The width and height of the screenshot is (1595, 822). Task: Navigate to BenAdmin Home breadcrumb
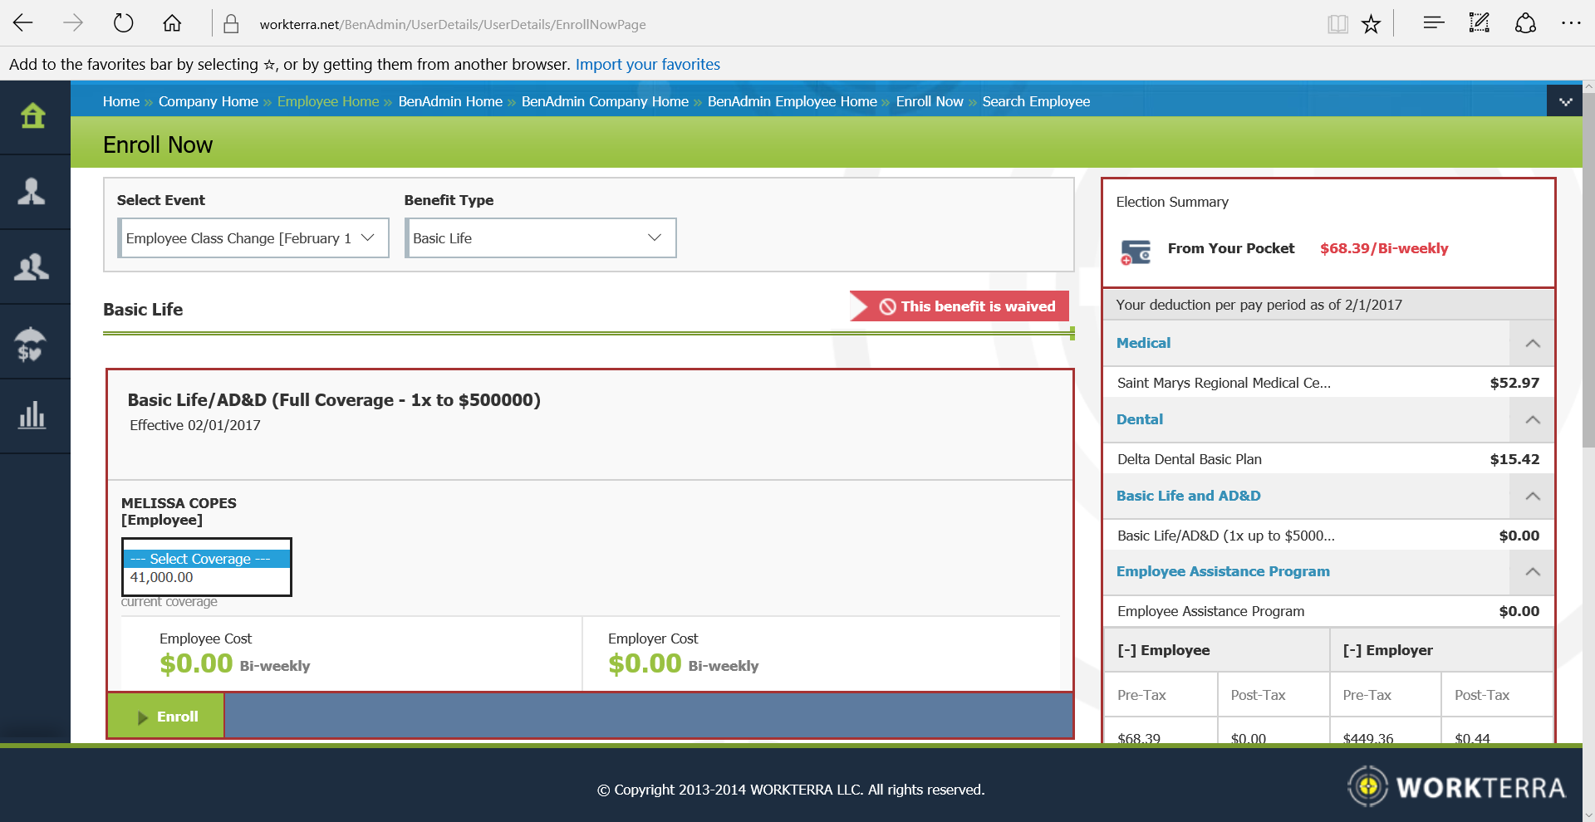click(450, 101)
